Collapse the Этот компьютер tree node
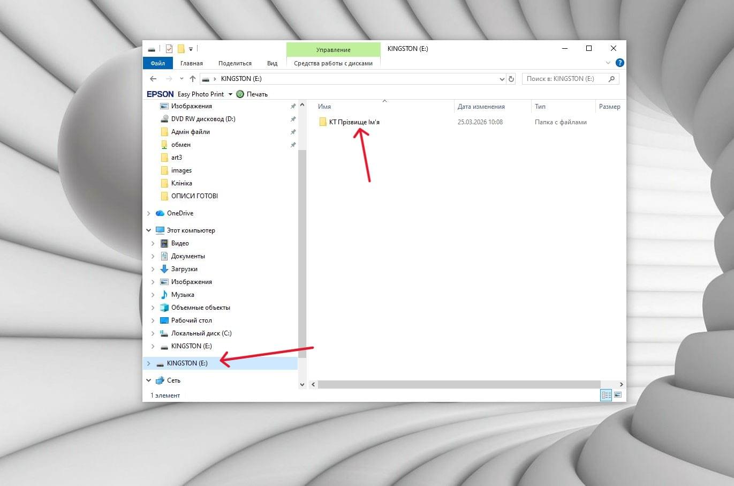 [149, 230]
